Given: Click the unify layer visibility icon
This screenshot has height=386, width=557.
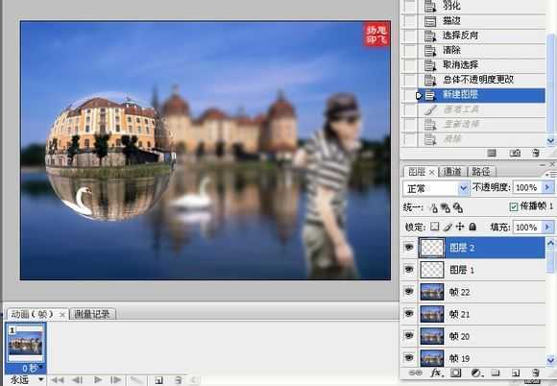Looking at the screenshot, I should click(446, 208).
